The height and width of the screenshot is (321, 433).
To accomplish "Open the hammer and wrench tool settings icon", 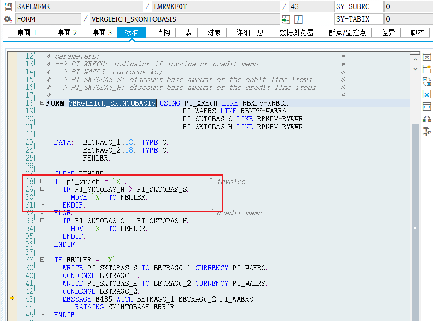I will (427, 131).
